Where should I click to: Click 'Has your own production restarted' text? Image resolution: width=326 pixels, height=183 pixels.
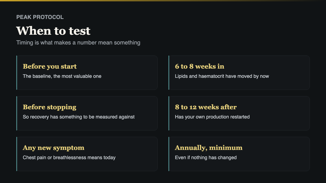pyautogui.click(x=212, y=117)
